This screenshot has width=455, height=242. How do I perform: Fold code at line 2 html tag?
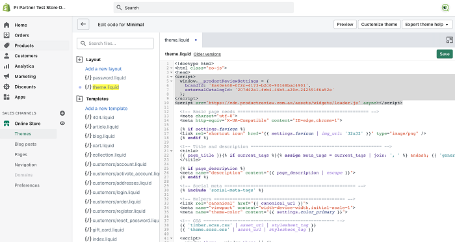[172, 68]
